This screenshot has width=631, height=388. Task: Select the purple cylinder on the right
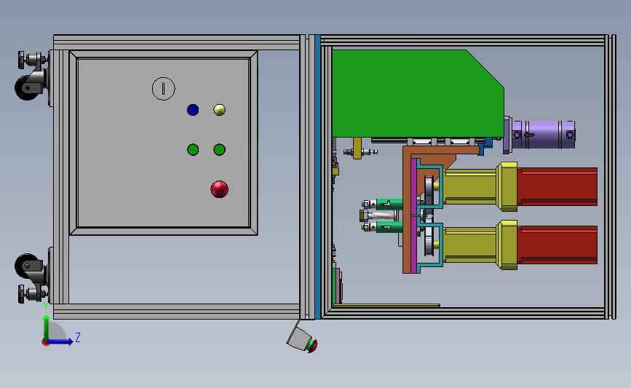pos(539,135)
